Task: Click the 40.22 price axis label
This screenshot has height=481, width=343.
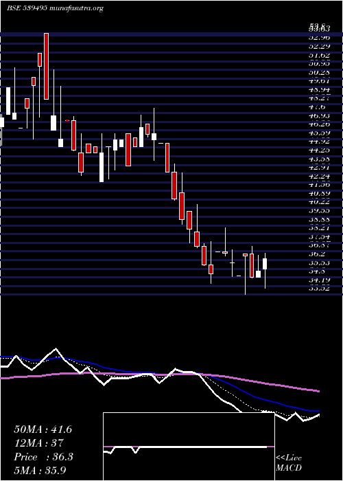Action: [x=319, y=202]
